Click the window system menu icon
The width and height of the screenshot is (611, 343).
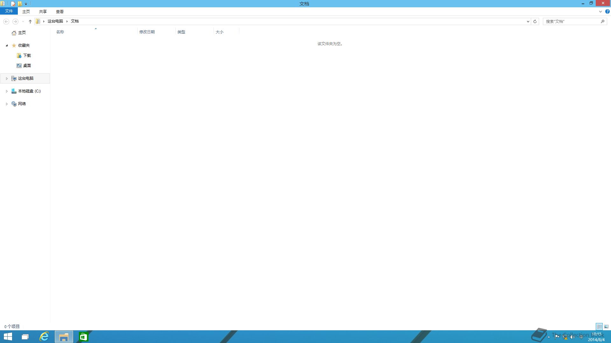click(3, 4)
